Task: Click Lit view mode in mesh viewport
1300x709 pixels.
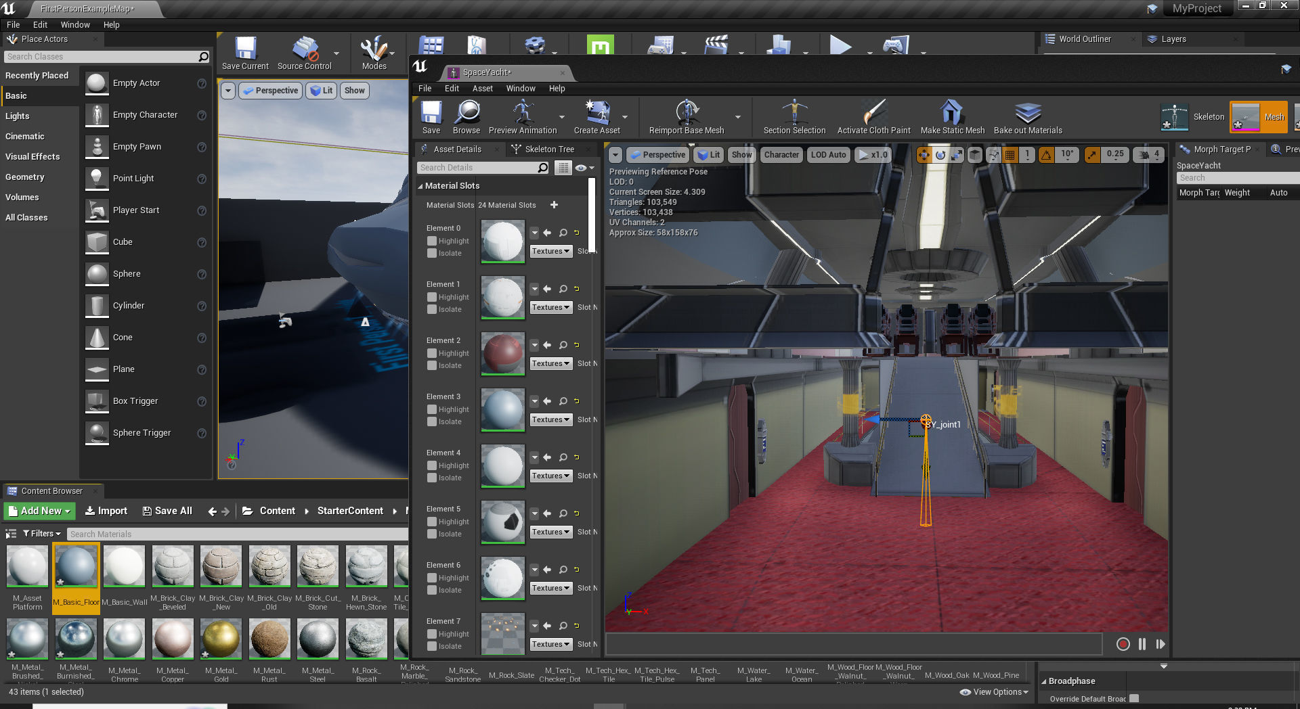Action: [709, 155]
